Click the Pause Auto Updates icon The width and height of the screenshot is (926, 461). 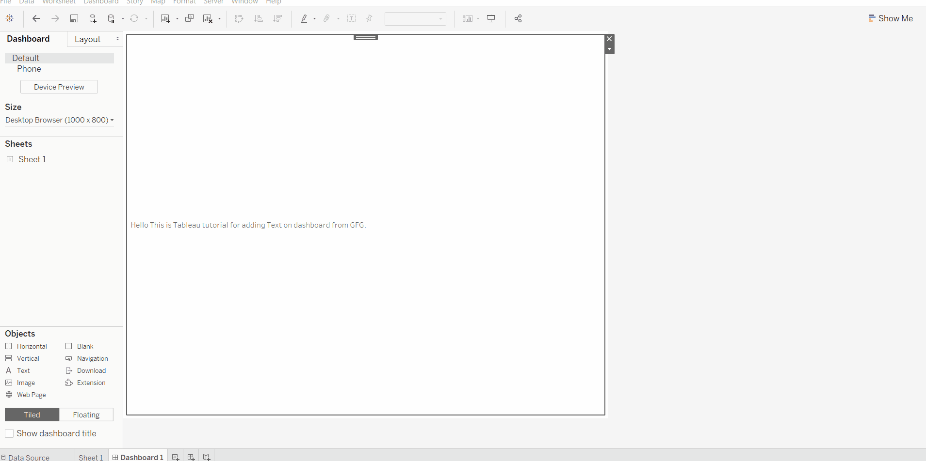(111, 18)
